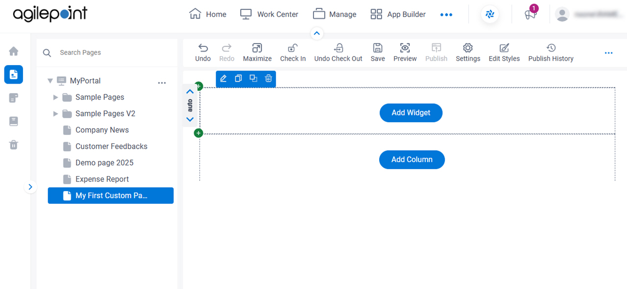Collapse the MyPortal tree node
Image resolution: width=627 pixels, height=289 pixels.
pyautogui.click(x=50, y=81)
